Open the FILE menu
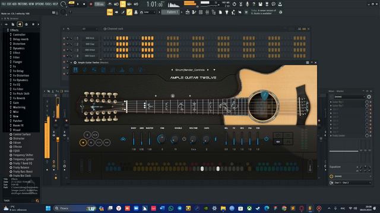The image size is (380, 213). [x=4, y=4]
